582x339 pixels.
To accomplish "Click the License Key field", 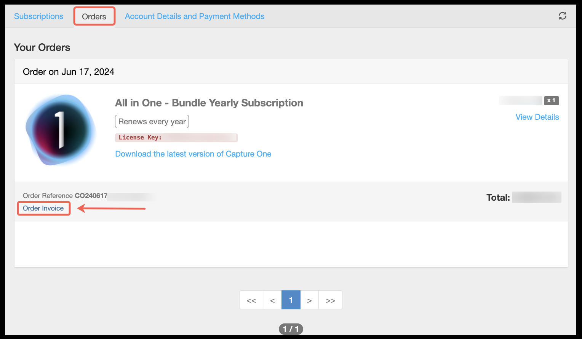I will (x=176, y=138).
